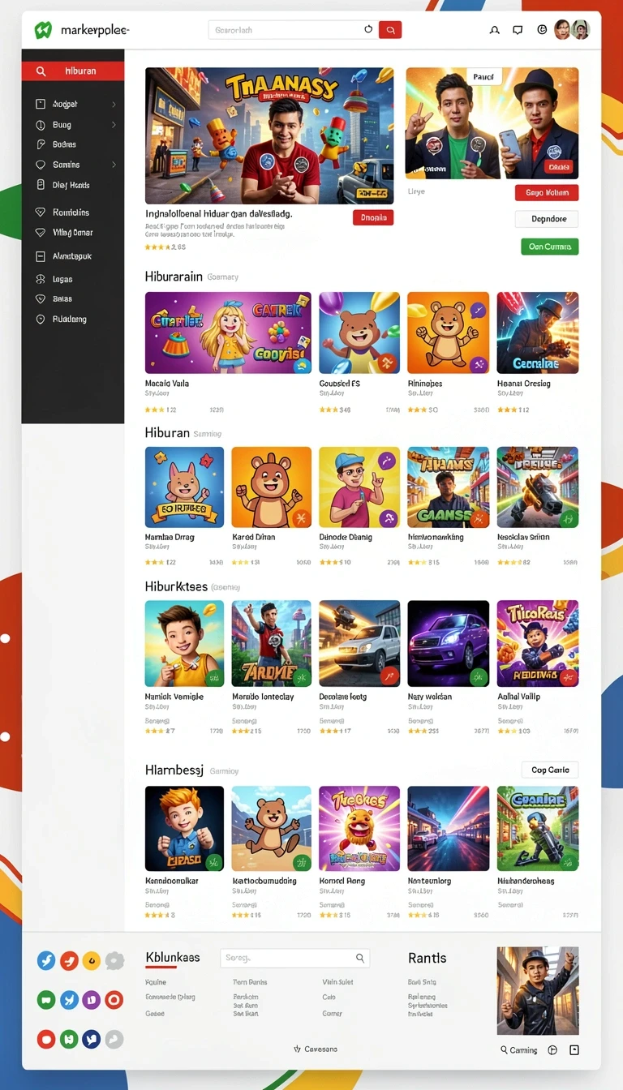Open the two-men promo image with the Paucf label
The height and width of the screenshot is (1090, 623).
tap(492, 123)
